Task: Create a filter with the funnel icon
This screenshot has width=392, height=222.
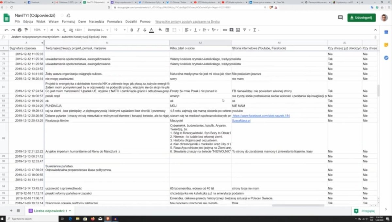Action: tap(245, 30)
